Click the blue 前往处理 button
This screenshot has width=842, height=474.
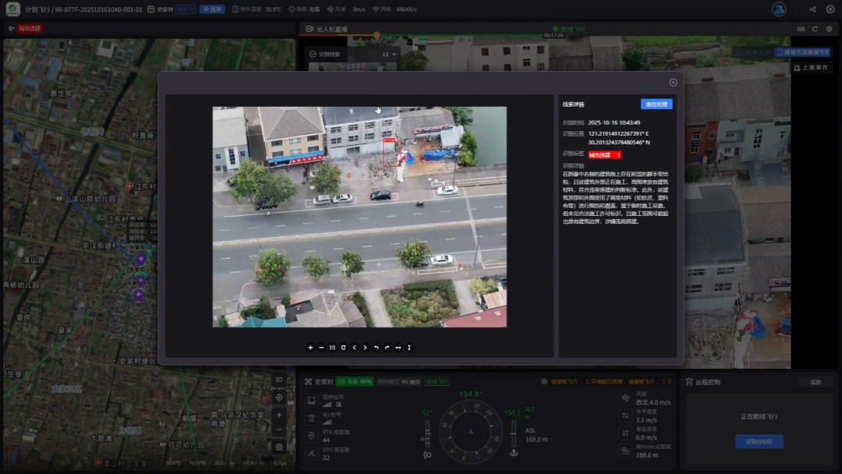656,104
